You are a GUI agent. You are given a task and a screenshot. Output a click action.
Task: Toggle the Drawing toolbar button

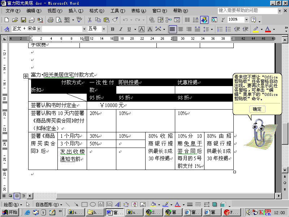[x=204, y=20]
